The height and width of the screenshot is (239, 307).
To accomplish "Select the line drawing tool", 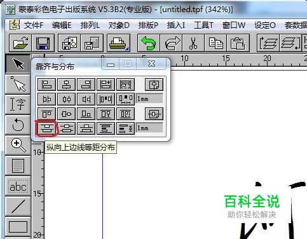I will pyautogui.click(x=18, y=207).
